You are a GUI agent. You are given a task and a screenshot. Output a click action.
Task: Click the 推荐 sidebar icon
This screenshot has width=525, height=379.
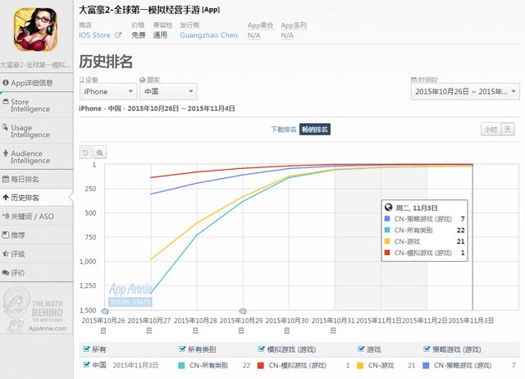(x=6, y=235)
